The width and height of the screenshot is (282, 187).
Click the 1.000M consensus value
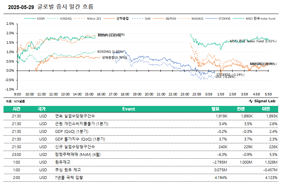click(246, 162)
